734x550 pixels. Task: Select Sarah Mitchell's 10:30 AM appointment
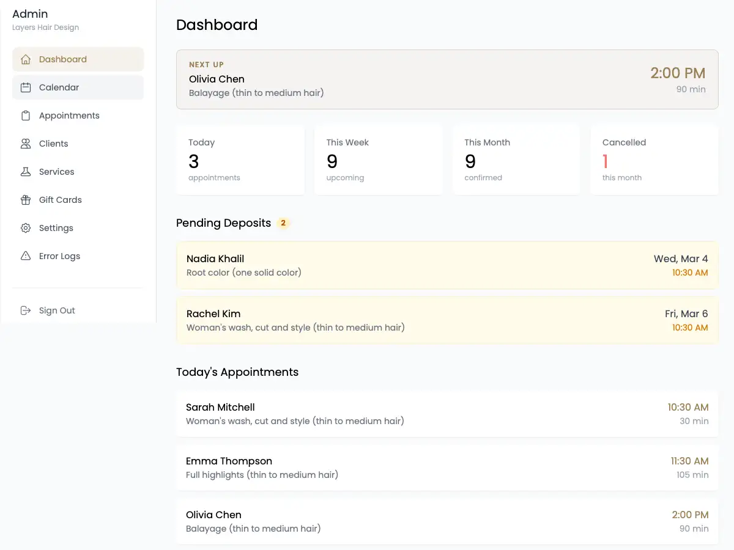coord(447,414)
